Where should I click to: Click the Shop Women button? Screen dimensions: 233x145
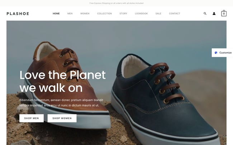tap(62, 118)
